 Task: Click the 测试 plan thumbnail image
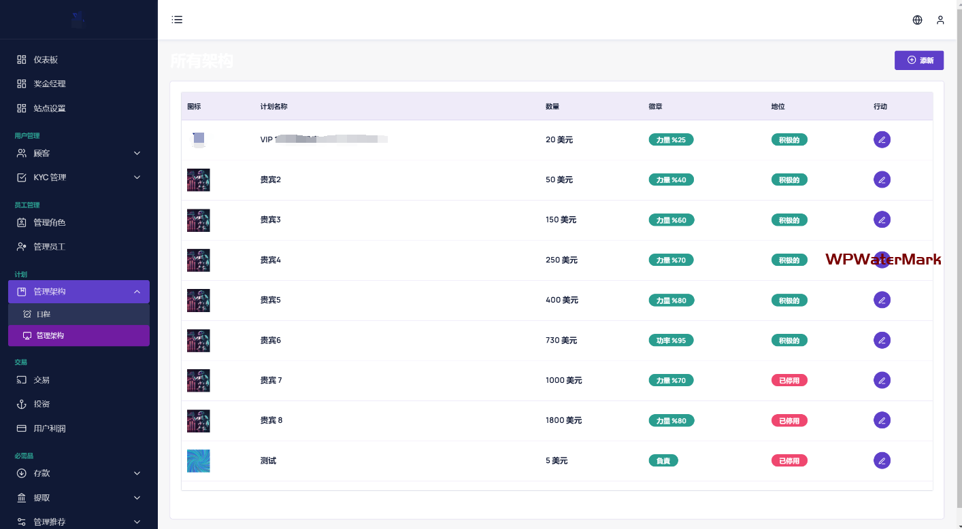click(x=199, y=460)
